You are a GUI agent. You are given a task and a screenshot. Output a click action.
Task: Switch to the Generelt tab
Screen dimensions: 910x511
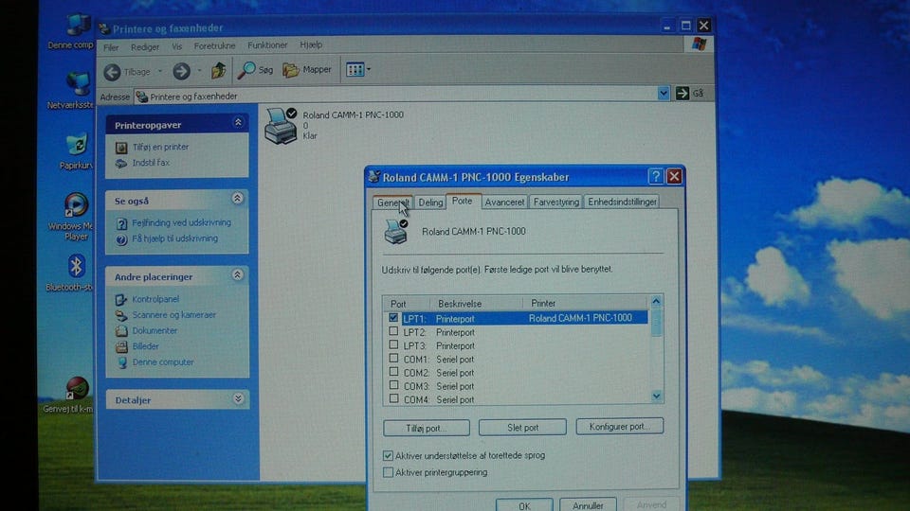tap(392, 203)
